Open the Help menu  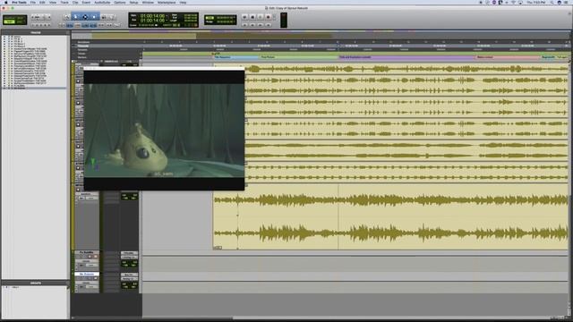(183, 2)
